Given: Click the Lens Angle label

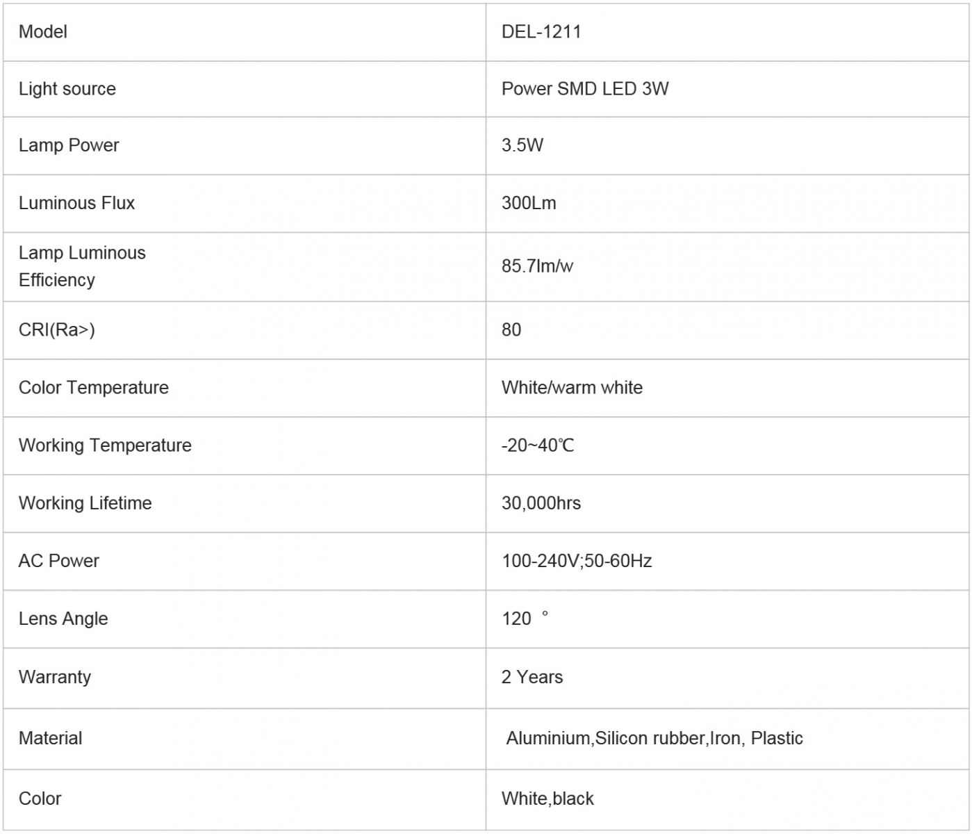Looking at the screenshot, I should [x=63, y=619].
